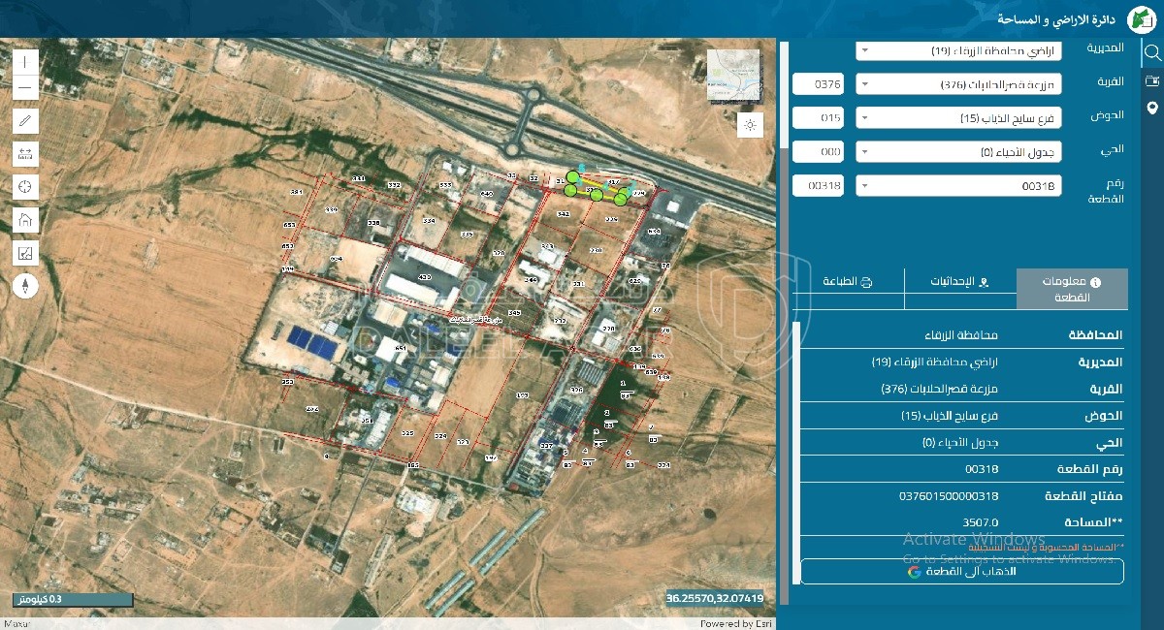
Task: Click the 0376 village code field
Action: point(819,84)
